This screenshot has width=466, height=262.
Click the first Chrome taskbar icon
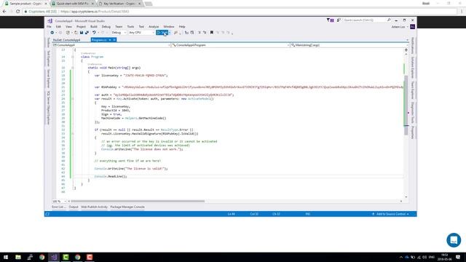pyautogui.click(x=42, y=257)
